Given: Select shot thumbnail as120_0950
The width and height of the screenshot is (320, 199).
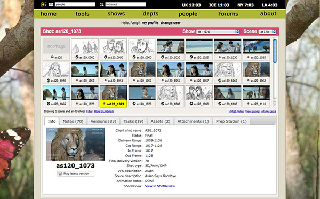Looking at the screenshot, I should (x=114, y=50).
